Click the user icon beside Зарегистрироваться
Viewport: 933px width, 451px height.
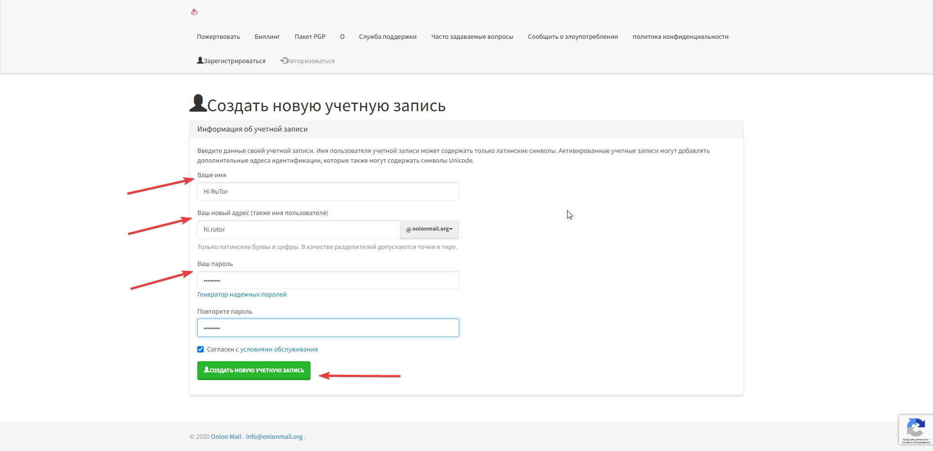point(200,61)
